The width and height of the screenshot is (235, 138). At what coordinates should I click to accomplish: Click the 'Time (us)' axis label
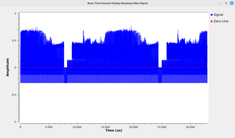(x=114, y=130)
